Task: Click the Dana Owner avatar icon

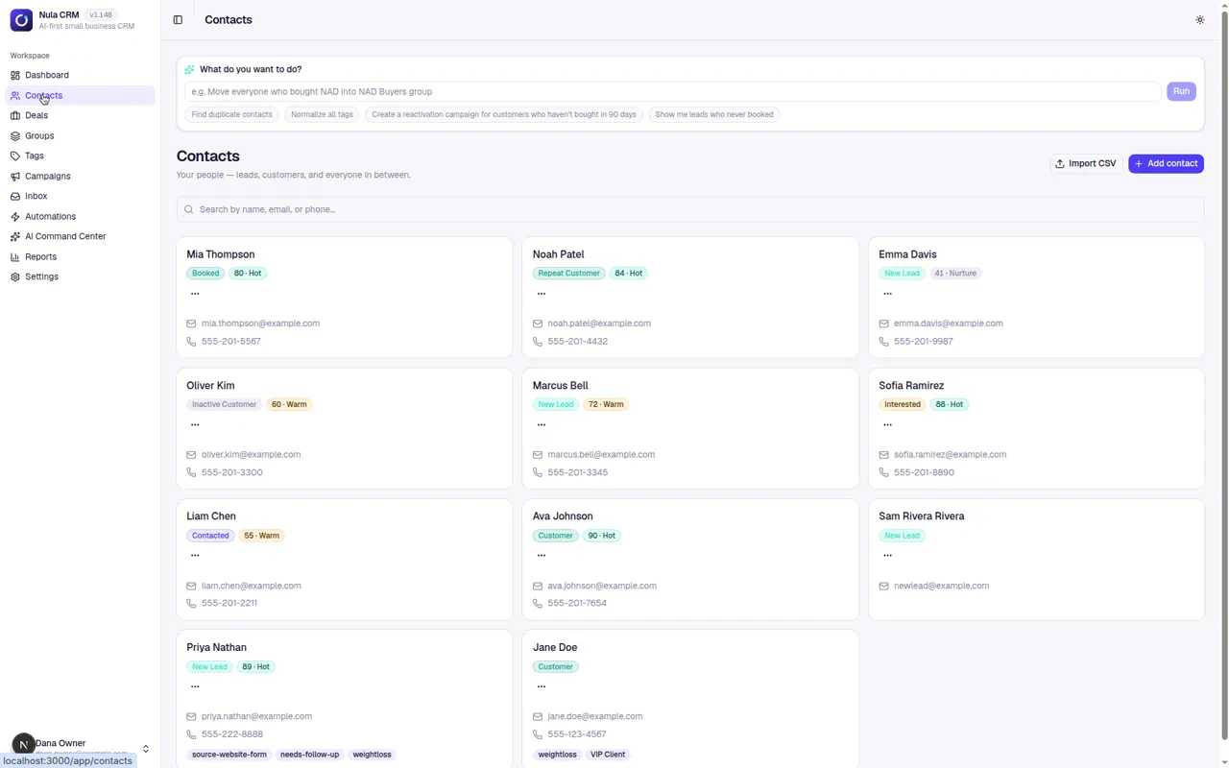Action: coord(23,745)
